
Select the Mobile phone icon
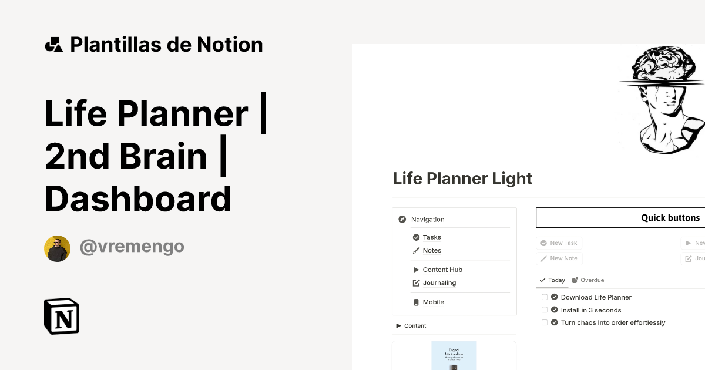coord(415,302)
